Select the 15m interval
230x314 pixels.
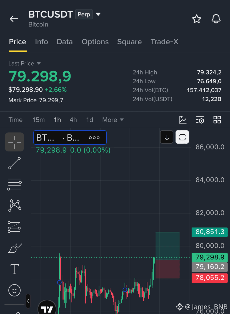[39, 120]
